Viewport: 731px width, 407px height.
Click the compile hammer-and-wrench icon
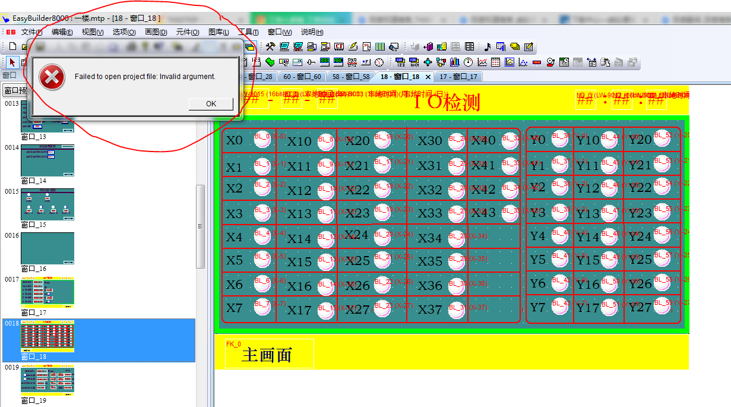270,46
